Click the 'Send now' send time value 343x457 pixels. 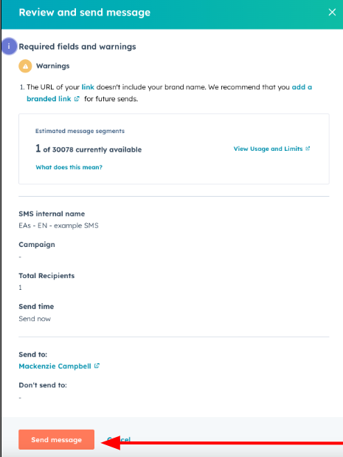(35, 319)
